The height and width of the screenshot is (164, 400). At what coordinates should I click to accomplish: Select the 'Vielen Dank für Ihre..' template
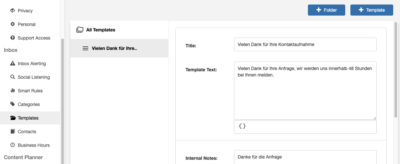(x=119, y=48)
